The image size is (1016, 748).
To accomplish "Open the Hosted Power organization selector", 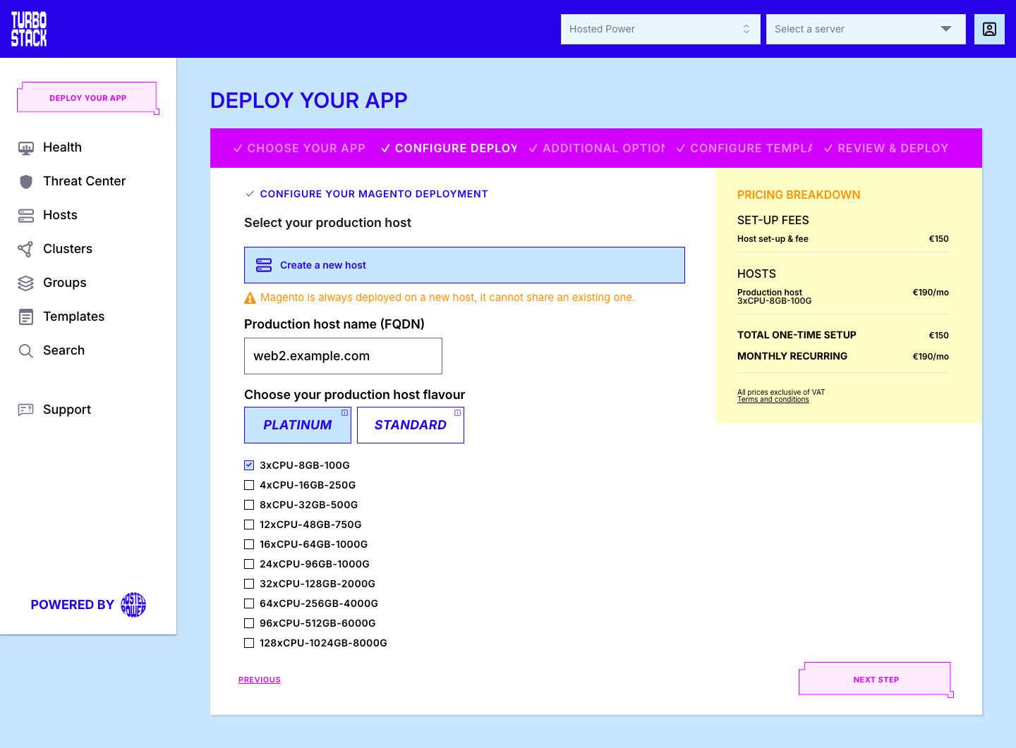I will click(660, 29).
